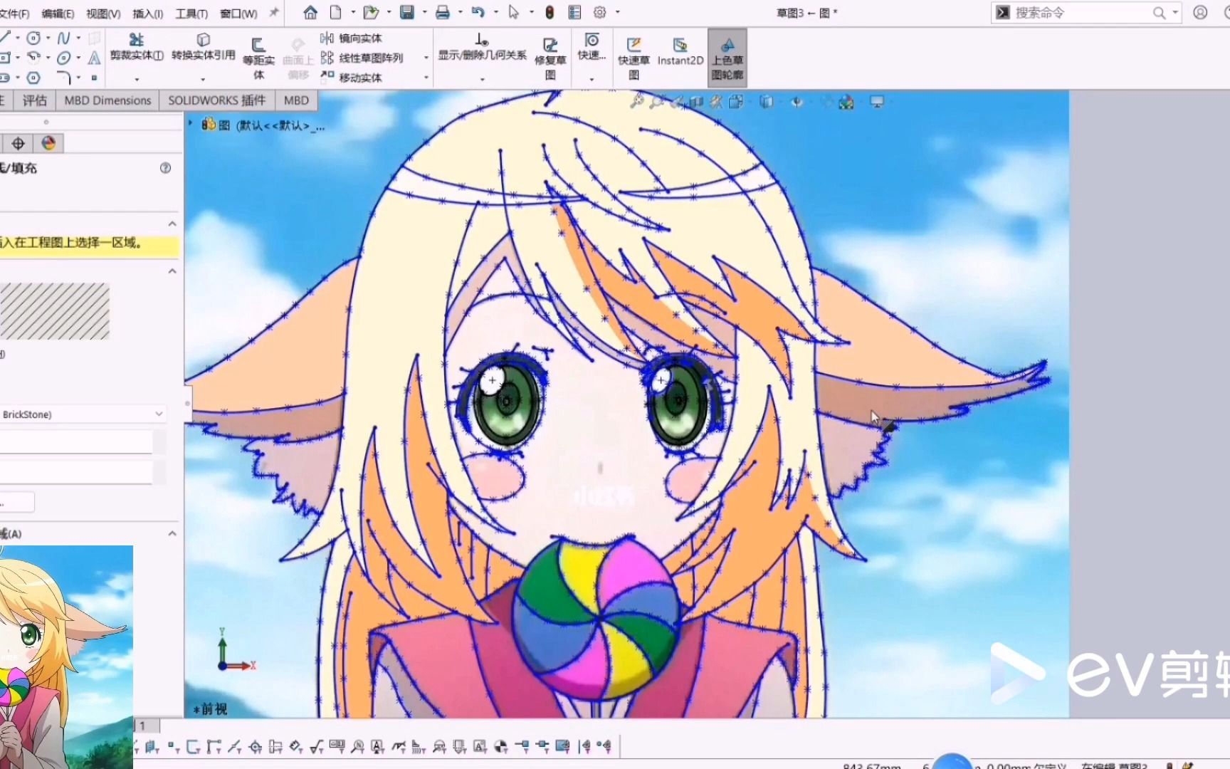Click Rapid Sketch (快速草图)
This screenshot has width=1230, height=769.
tap(634, 58)
